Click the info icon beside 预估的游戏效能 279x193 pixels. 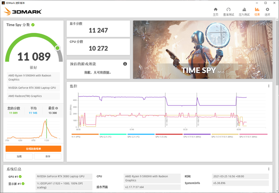[125, 64]
